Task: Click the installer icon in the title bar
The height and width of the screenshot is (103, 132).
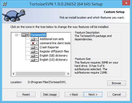Action: pyautogui.click(x=5, y=4)
